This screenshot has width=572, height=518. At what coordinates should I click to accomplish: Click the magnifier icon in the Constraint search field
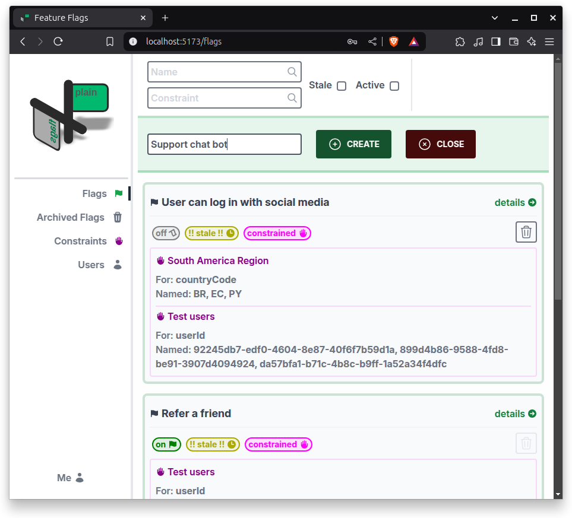tap(292, 98)
